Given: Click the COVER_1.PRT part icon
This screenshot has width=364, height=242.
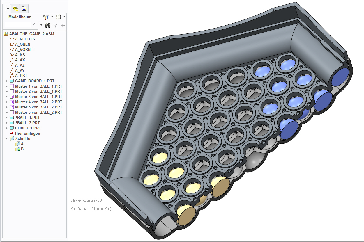Looking at the screenshot, I should (x=12, y=128).
